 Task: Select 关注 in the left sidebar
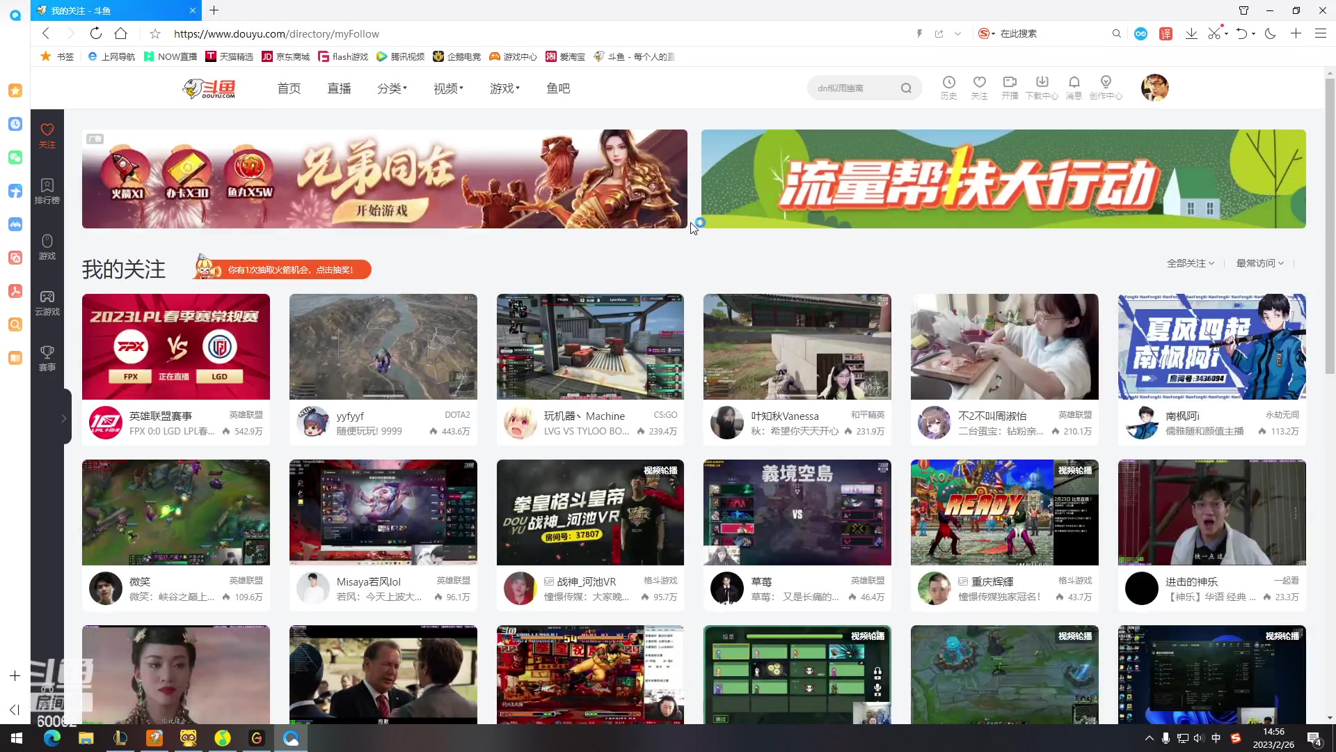[47, 136]
